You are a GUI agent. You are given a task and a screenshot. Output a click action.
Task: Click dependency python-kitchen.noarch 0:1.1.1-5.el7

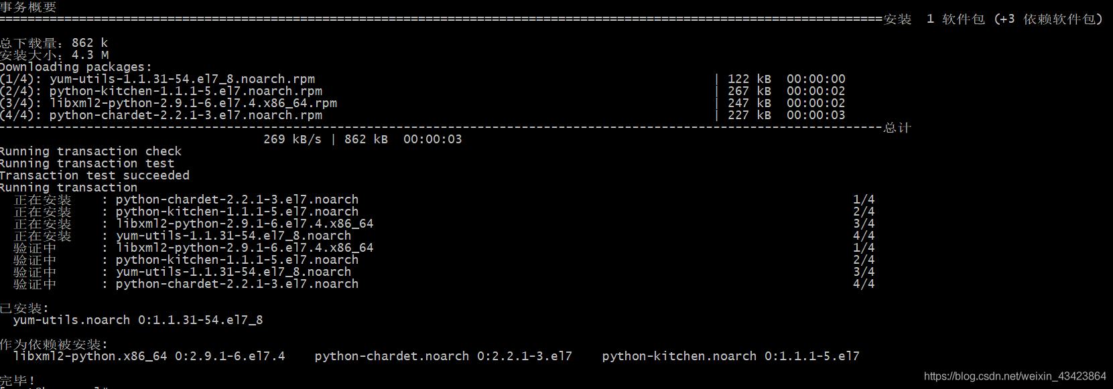(730, 356)
